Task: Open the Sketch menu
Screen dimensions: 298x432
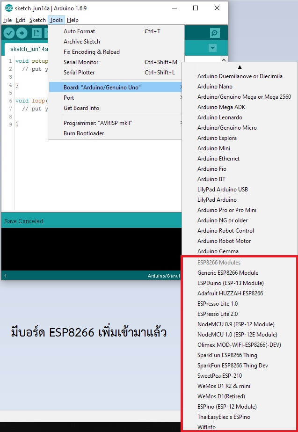Action: pyautogui.click(x=37, y=20)
